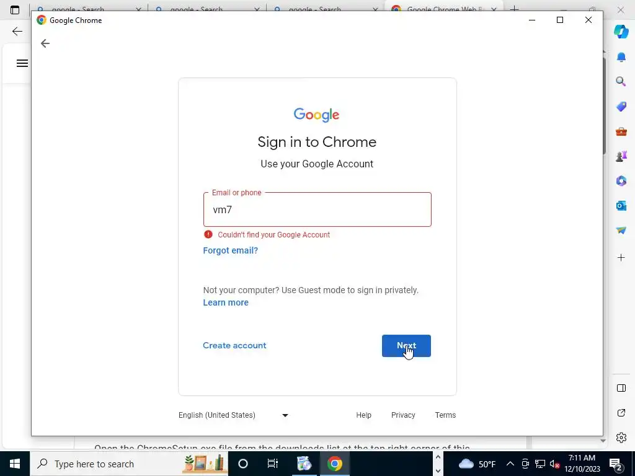The image size is (635, 476).
Task: Click Google Chrome icon on taskbar
Action: tap(334, 464)
